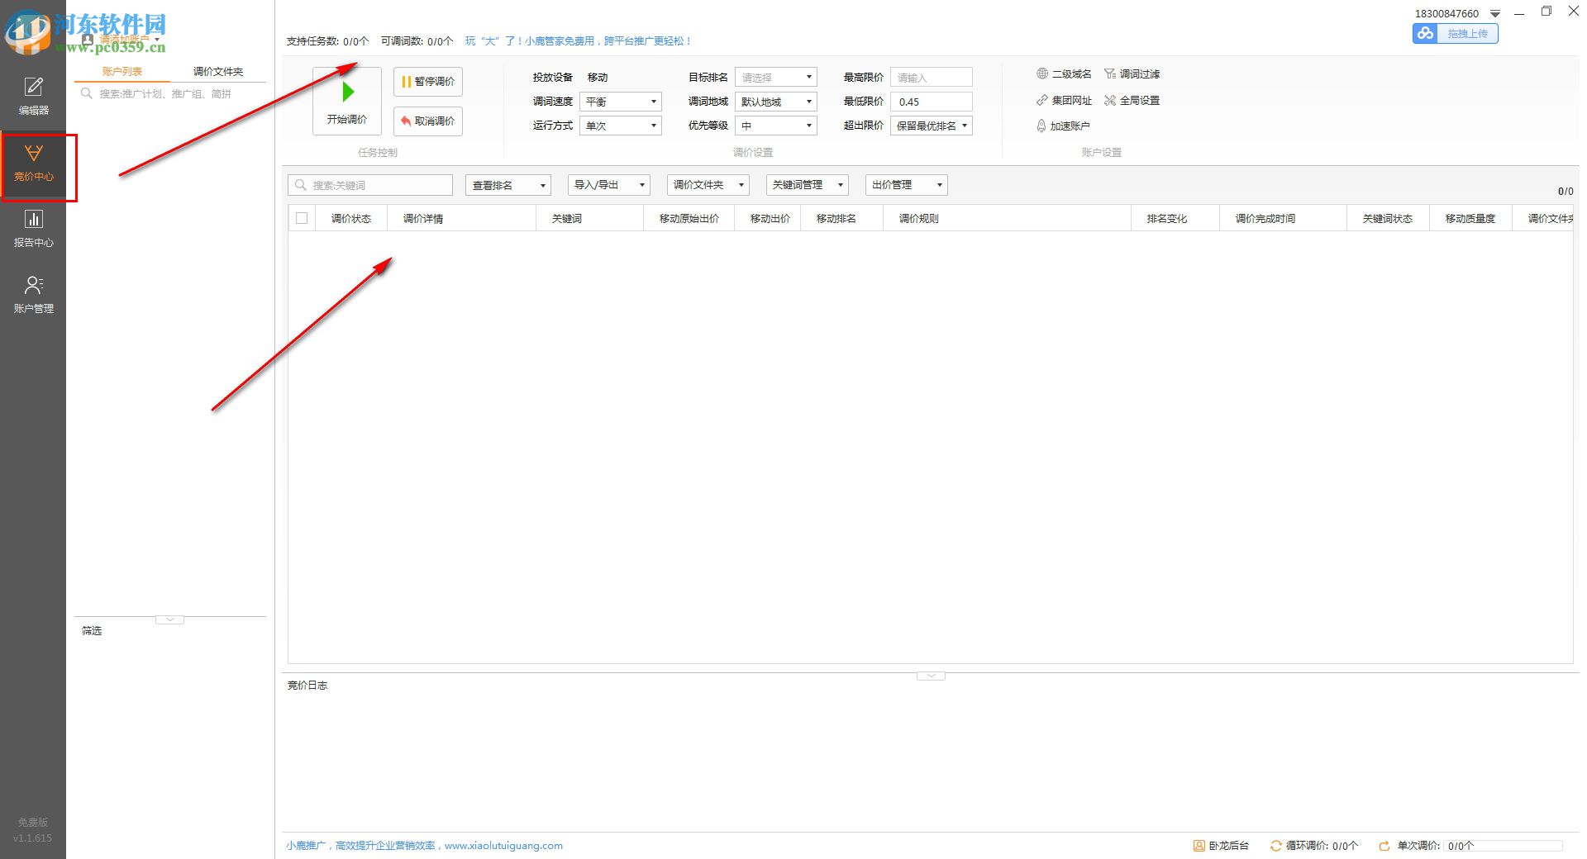The height and width of the screenshot is (859, 1587).
Task: Sort by 调价状态 column header
Action: click(x=351, y=219)
